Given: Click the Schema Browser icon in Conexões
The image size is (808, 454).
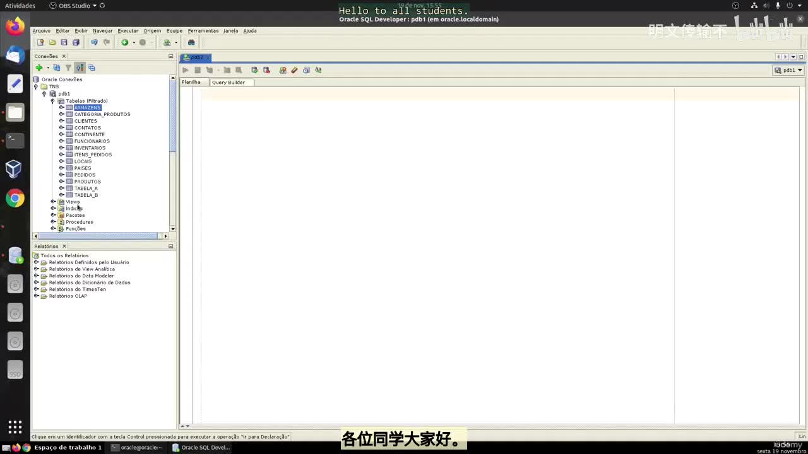Looking at the screenshot, I should [80, 67].
